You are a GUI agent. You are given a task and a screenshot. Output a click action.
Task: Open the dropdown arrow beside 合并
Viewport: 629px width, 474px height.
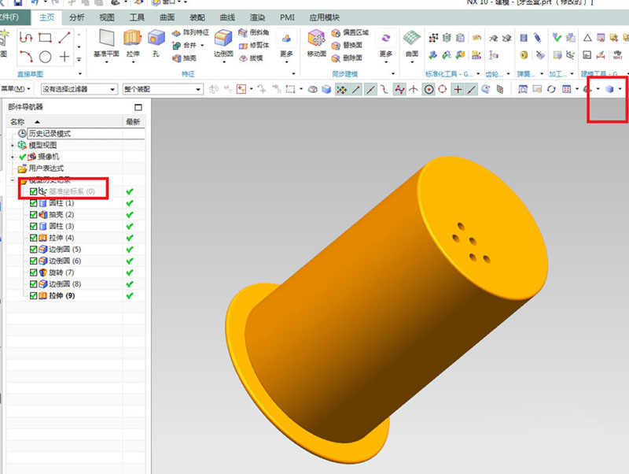(x=202, y=46)
